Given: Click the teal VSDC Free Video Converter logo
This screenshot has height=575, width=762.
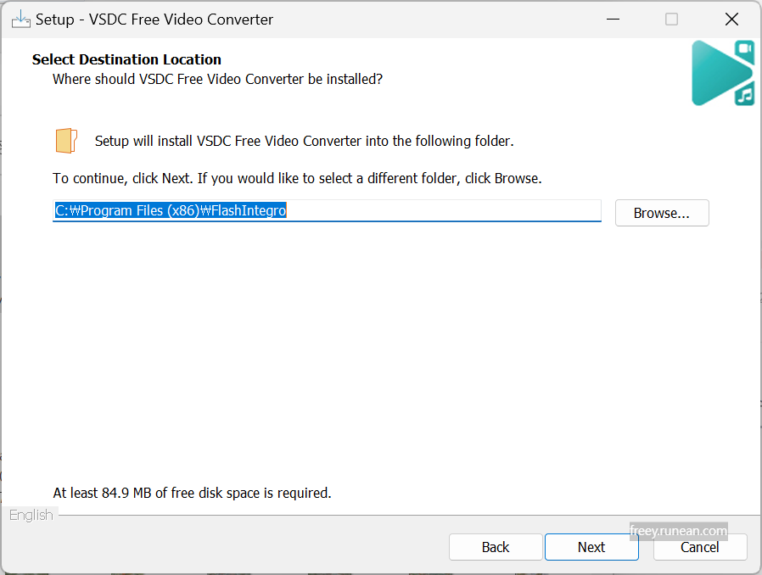Looking at the screenshot, I should pyautogui.click(x=721, y=73).
